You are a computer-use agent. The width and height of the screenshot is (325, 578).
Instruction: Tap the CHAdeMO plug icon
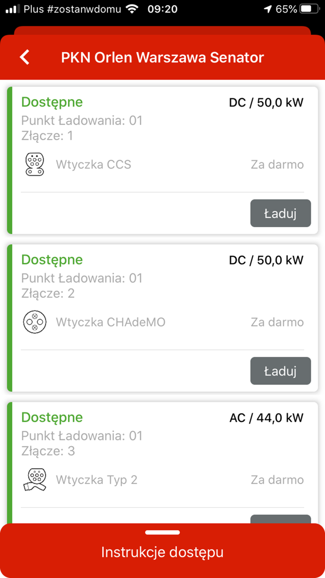(34, 322)
